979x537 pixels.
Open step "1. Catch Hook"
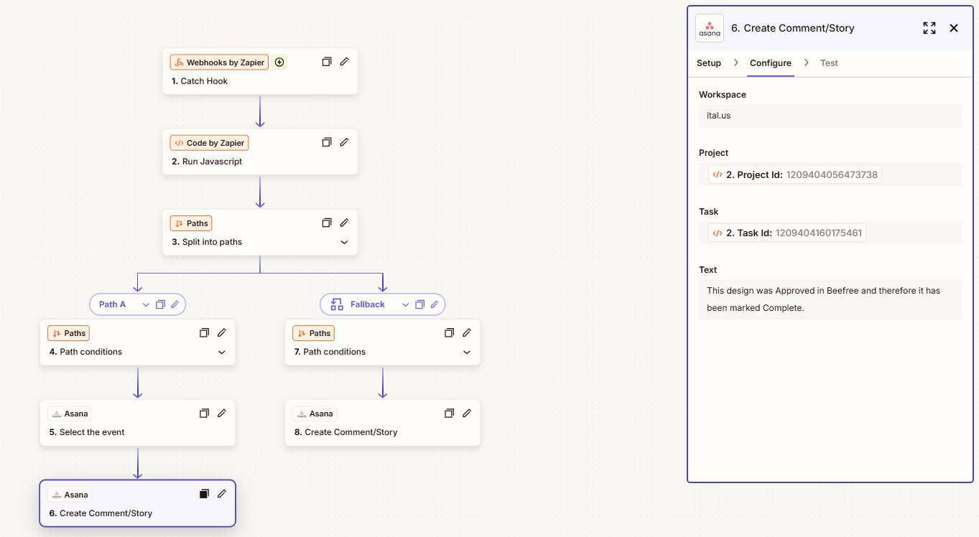[260, 71]
